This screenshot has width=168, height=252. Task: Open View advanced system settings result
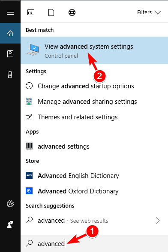click(x=94, y=50)
